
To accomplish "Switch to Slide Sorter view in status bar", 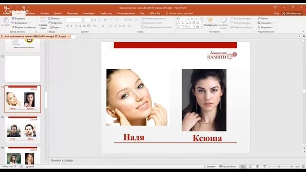I will point(250,166).
